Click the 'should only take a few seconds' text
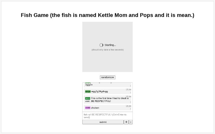 [x=107, y=50]
